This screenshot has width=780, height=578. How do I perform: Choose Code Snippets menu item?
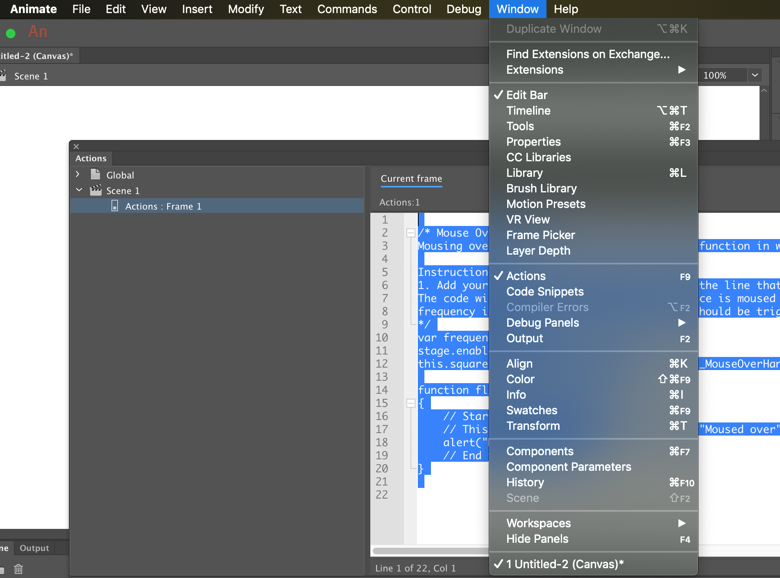coord(594,291)
